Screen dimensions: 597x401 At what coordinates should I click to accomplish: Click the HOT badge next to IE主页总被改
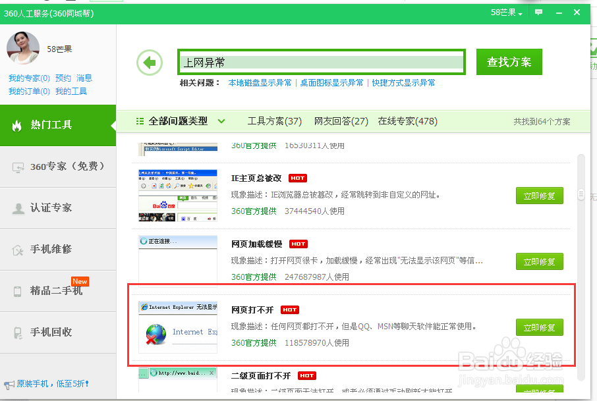click(x=298, y=178)
